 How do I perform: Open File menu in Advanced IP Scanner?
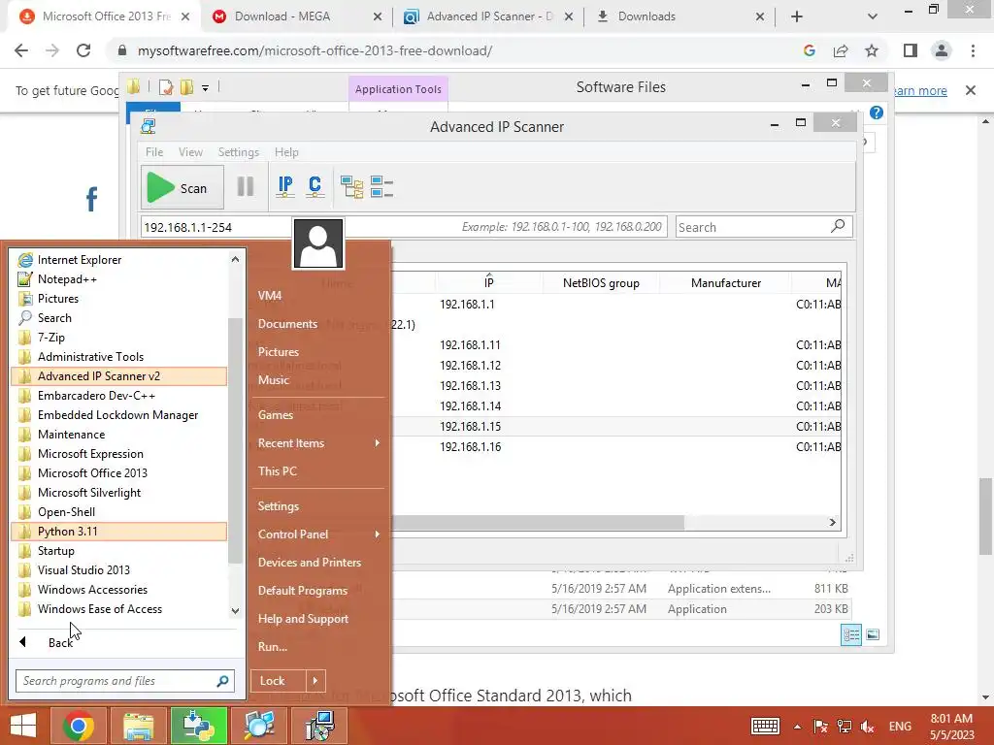click(154, 152)
